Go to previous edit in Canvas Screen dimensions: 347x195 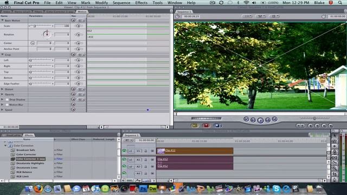coord(246,119)
